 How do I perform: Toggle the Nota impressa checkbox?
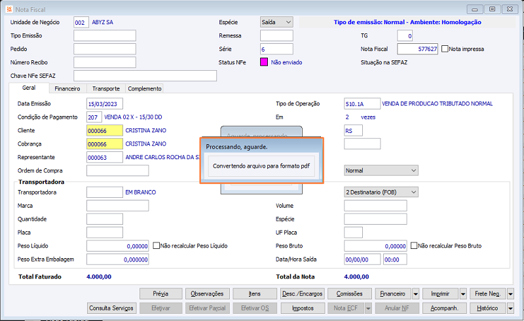click(445, 49)
